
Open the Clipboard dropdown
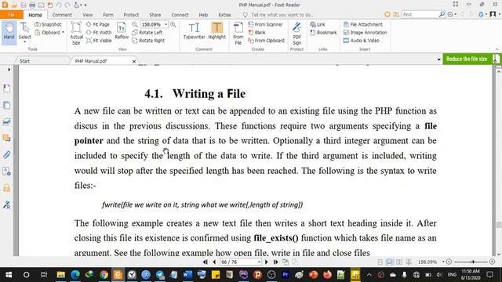pos(63,33)
